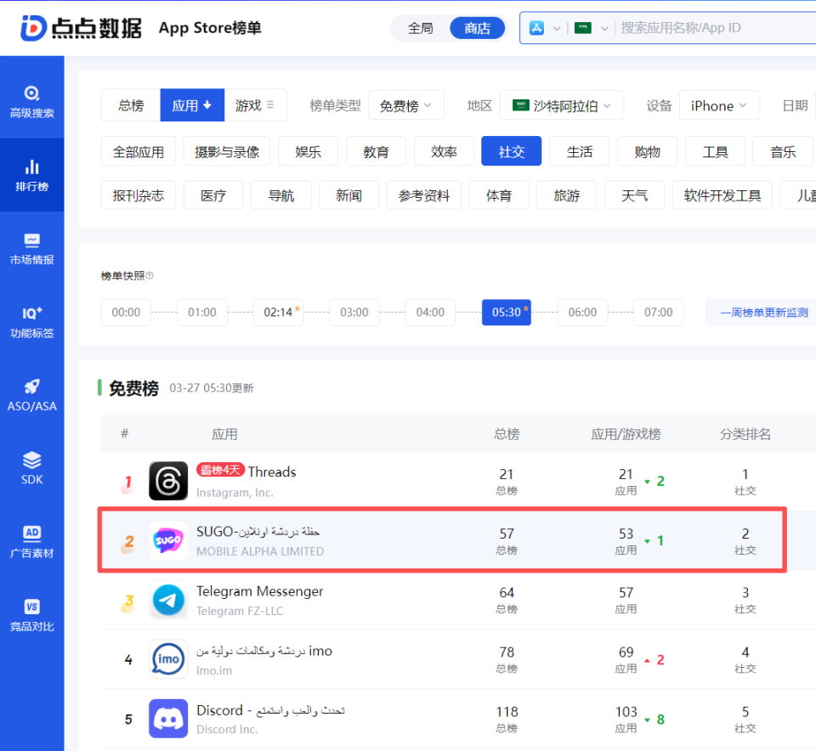Select the 工具 category tab
The height and width of the screenshot is (751, 816).
point(715,151)
